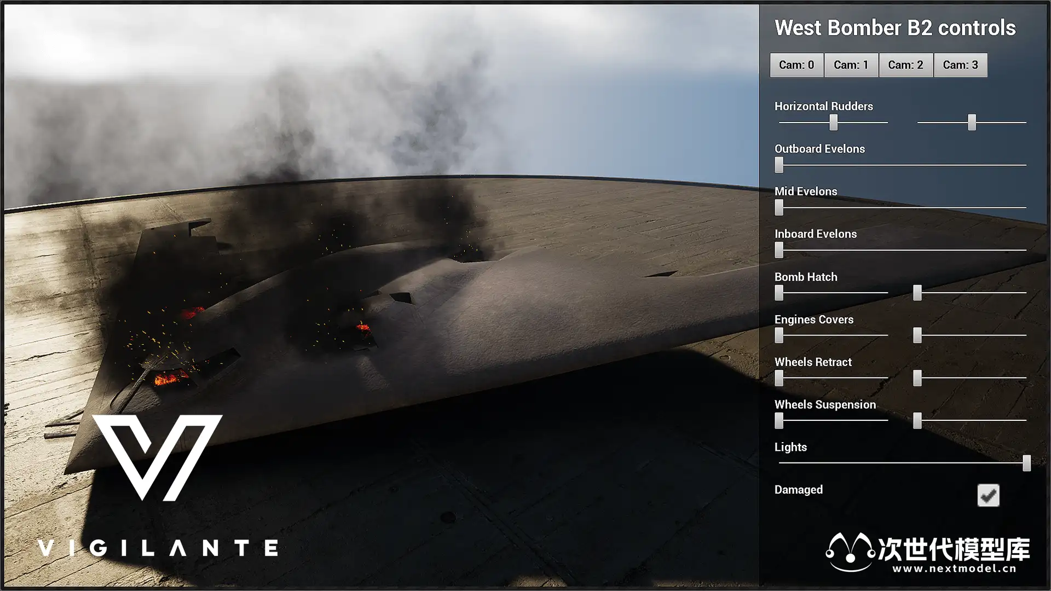Viewport: 1051px width, 591px height.
Task: Uncheck the Damaged checkbox
Action: [988, 495]
